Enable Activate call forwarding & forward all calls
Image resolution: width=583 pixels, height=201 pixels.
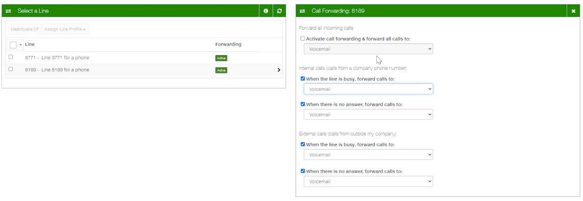coord(303,39)
